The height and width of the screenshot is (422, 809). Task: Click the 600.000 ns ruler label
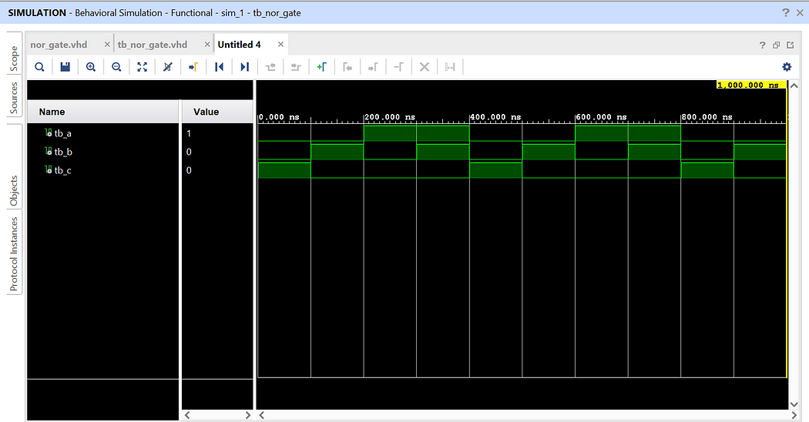point(601,117)
